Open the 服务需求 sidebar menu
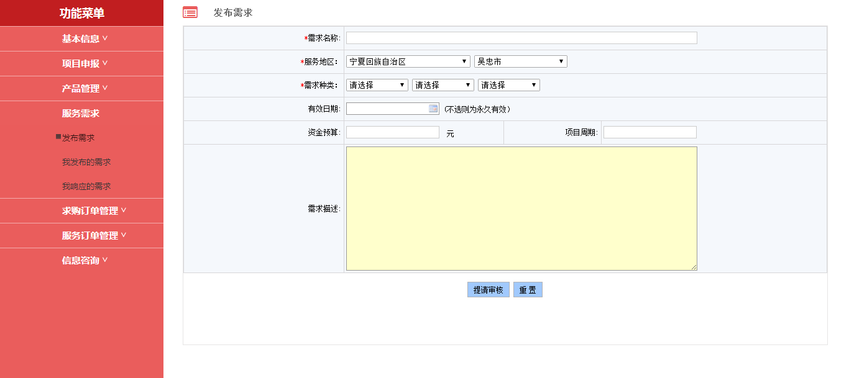The width and height of the screenshot is (849, 378). coord(81,114)
